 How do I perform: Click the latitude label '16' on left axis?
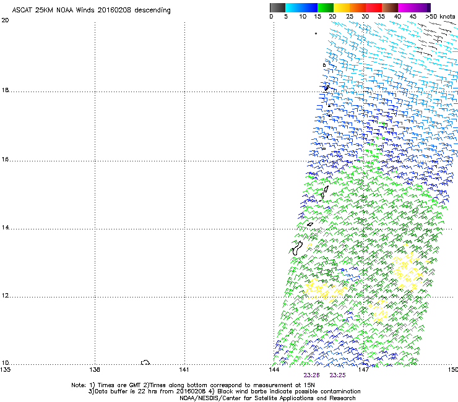[5, 160]
